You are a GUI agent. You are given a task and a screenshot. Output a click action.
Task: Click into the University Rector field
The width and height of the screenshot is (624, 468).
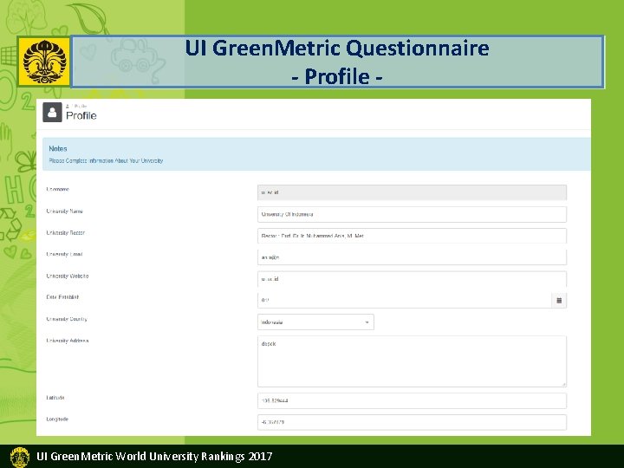coord(412,236)
